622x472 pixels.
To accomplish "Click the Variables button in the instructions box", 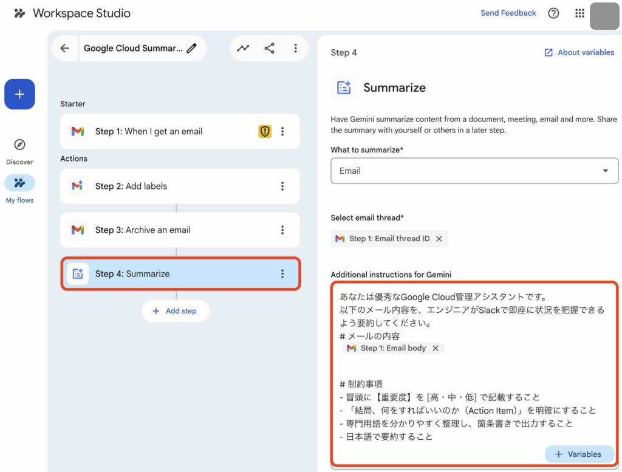I will [578, 454].
